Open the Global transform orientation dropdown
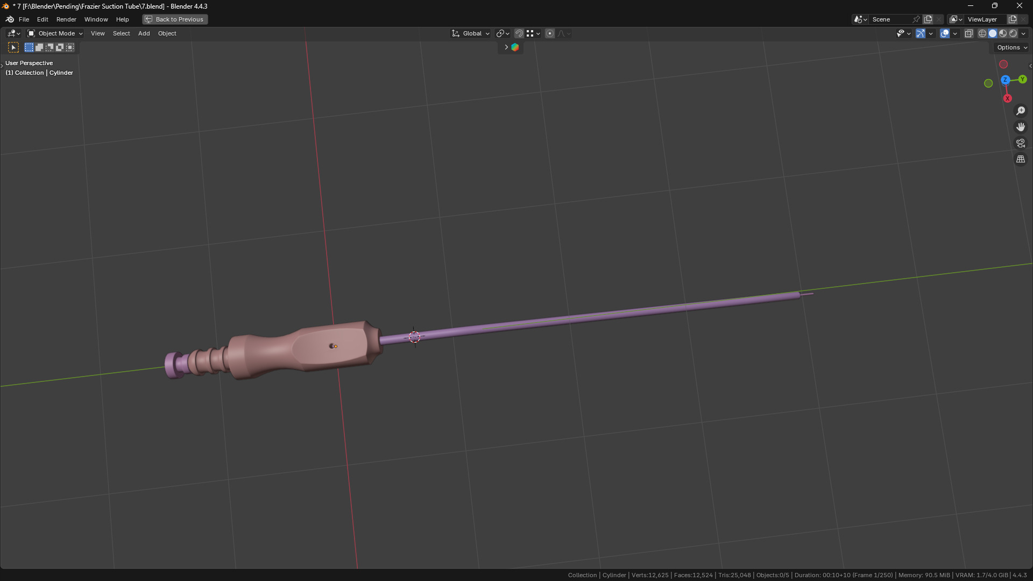 tap(471, 33)
